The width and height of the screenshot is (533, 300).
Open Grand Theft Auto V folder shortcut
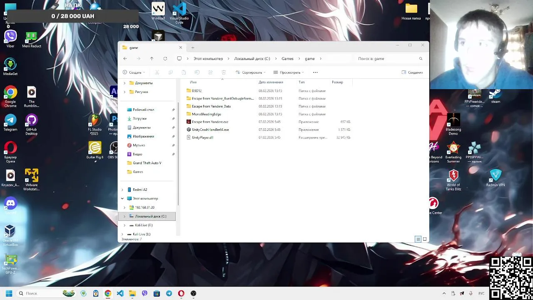(x=147, y=163)
